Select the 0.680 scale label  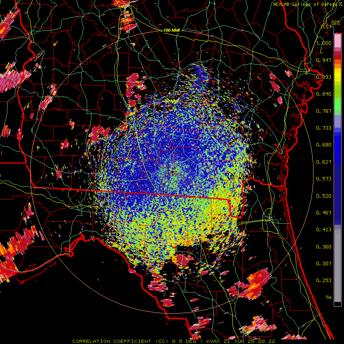[x=324, y=145]
